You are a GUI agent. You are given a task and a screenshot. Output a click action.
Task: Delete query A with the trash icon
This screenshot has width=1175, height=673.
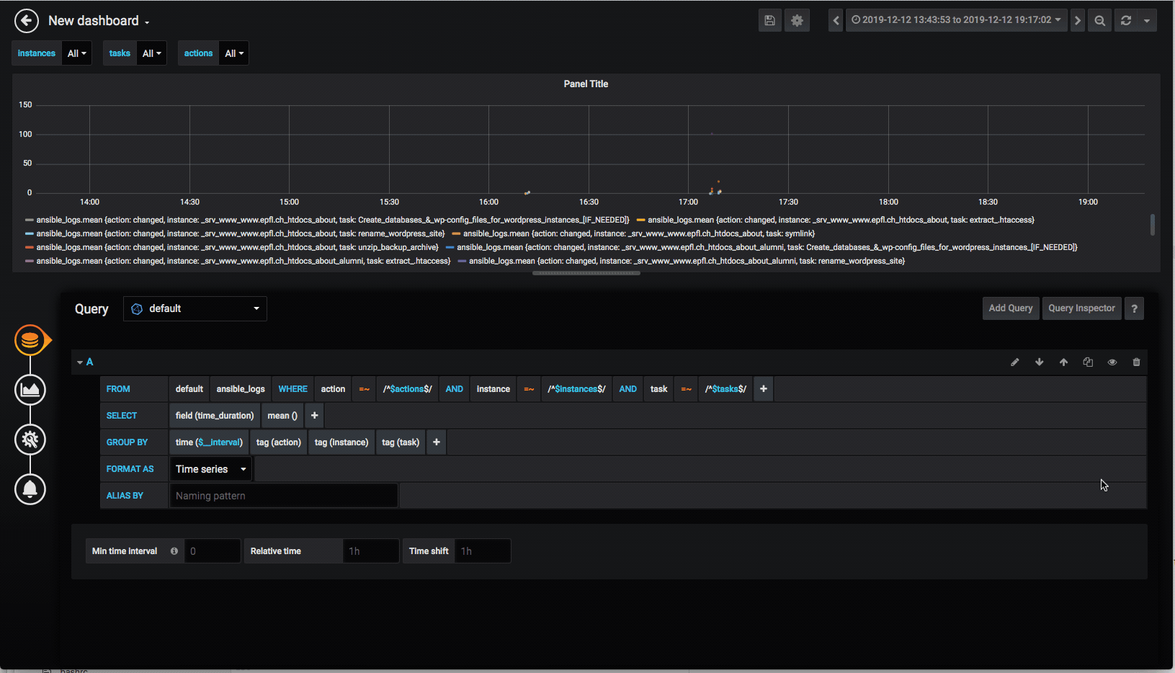pos(1136,362)
